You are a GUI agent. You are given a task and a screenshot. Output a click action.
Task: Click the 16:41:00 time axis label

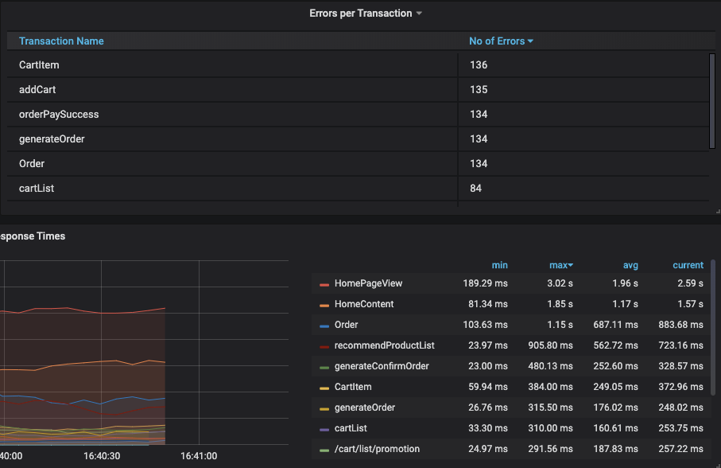tap(199, 456)
